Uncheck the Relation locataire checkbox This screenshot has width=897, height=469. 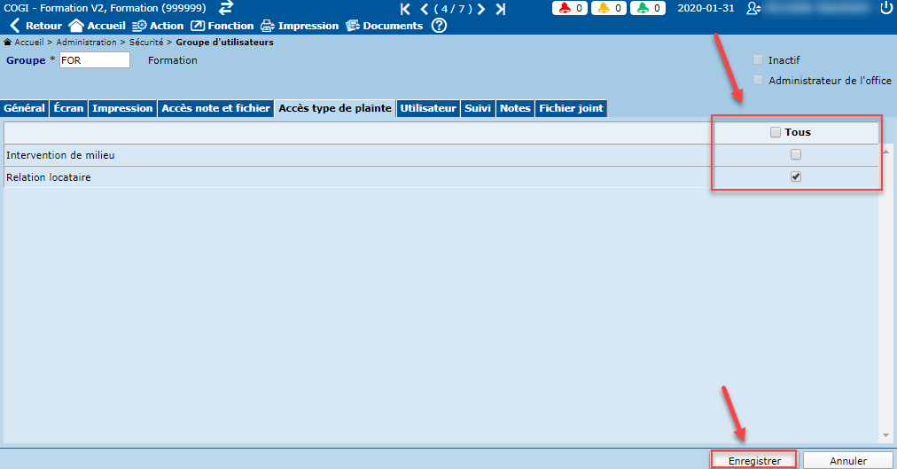tap(796, 177)
